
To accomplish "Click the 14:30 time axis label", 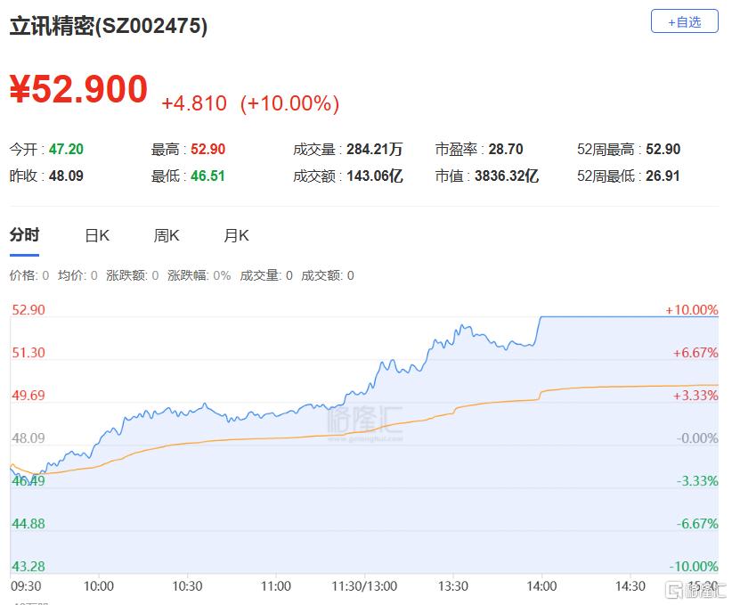I will [630, 586].
